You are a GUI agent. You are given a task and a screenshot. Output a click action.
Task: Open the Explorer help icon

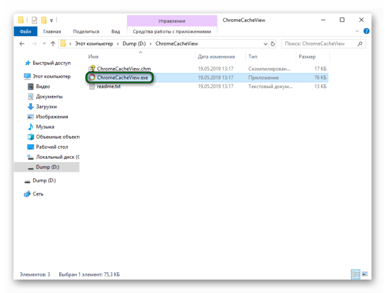(366, 31)
